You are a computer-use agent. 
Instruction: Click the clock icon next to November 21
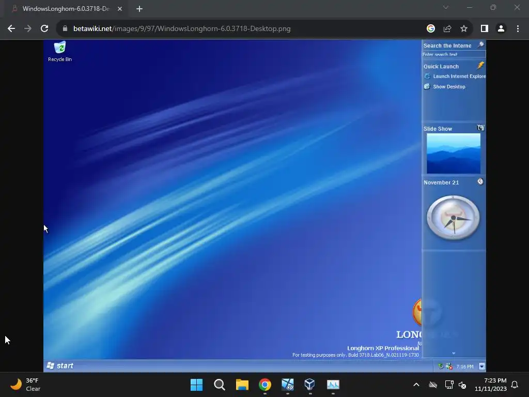point(480,181)
